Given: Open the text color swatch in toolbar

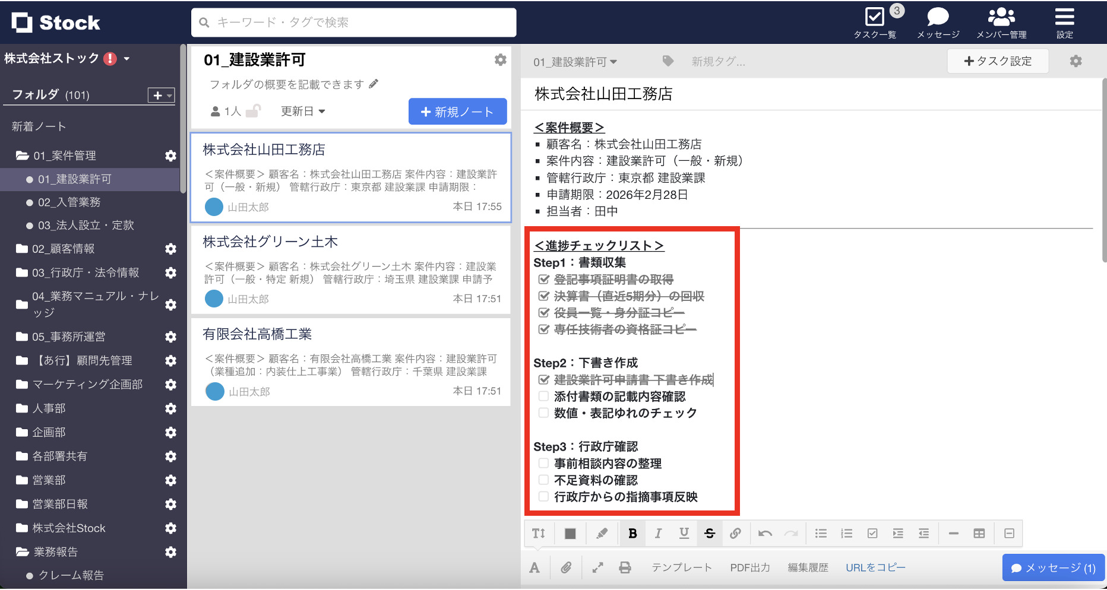Looking at the screenshot, I should [570, 534].
